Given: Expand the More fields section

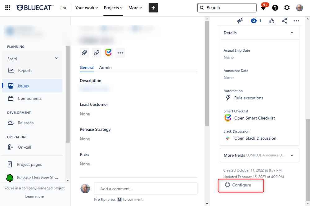Looking at the screenshot, I should click(x=259, y=155).
